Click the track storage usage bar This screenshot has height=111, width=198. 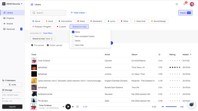[12, 92]
